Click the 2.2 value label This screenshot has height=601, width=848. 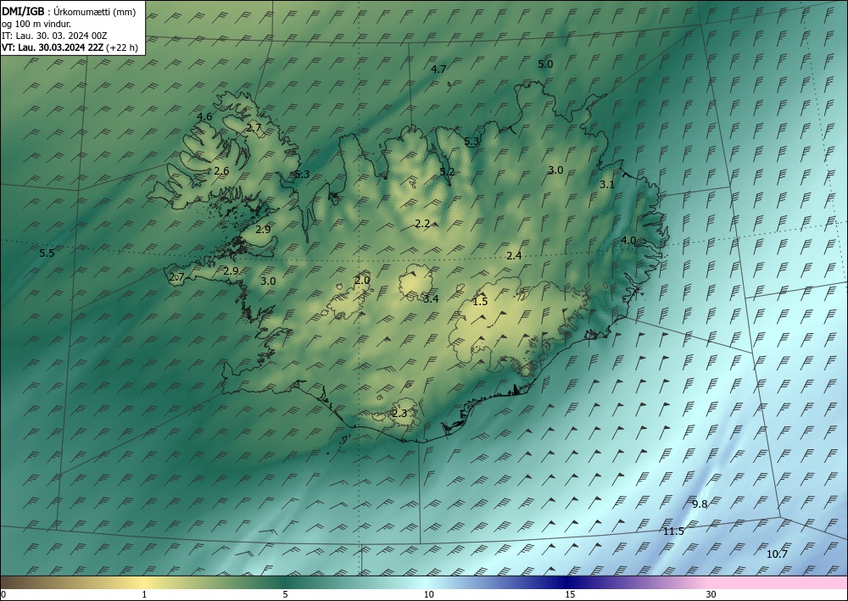(422, 223)
